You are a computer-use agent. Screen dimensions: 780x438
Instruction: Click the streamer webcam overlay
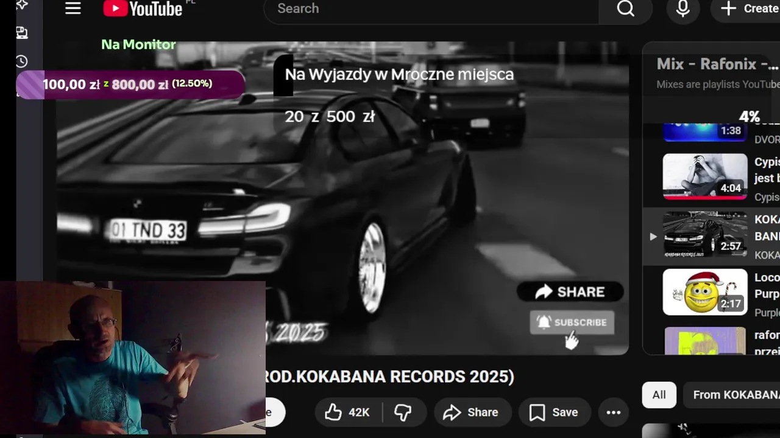pos(133,358)
